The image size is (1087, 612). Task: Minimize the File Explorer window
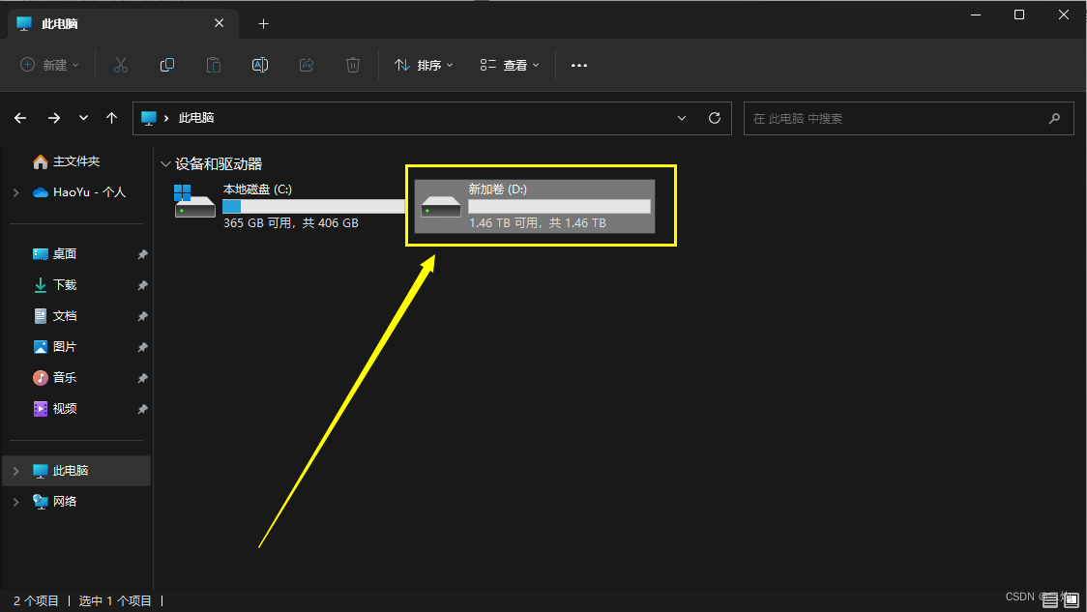coord(976,15)
